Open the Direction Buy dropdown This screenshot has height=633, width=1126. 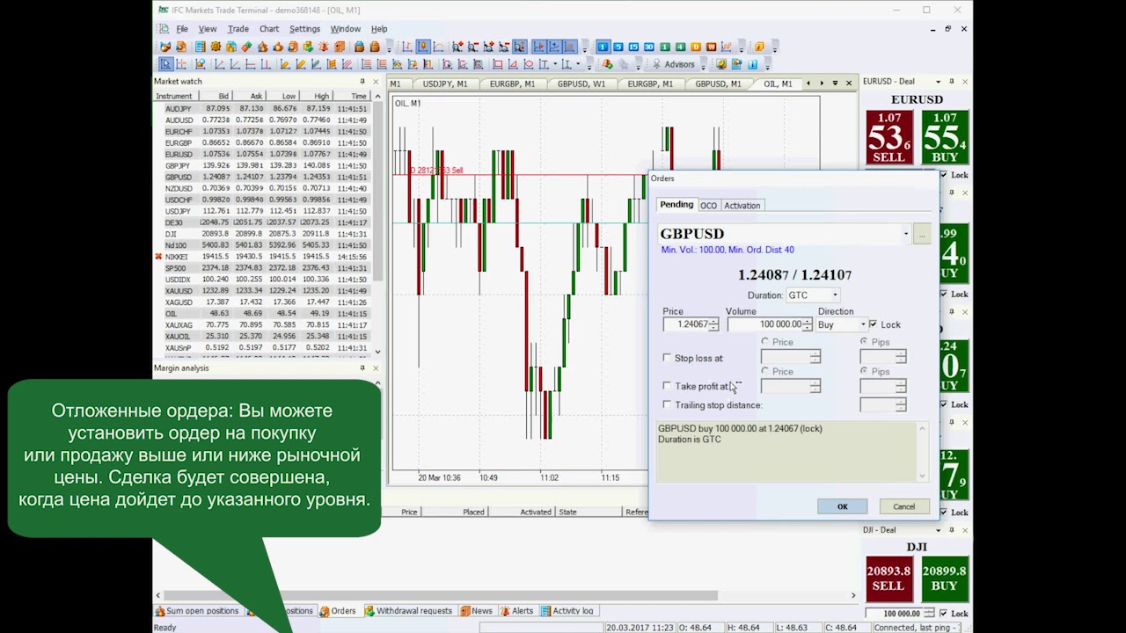point(863,324)
